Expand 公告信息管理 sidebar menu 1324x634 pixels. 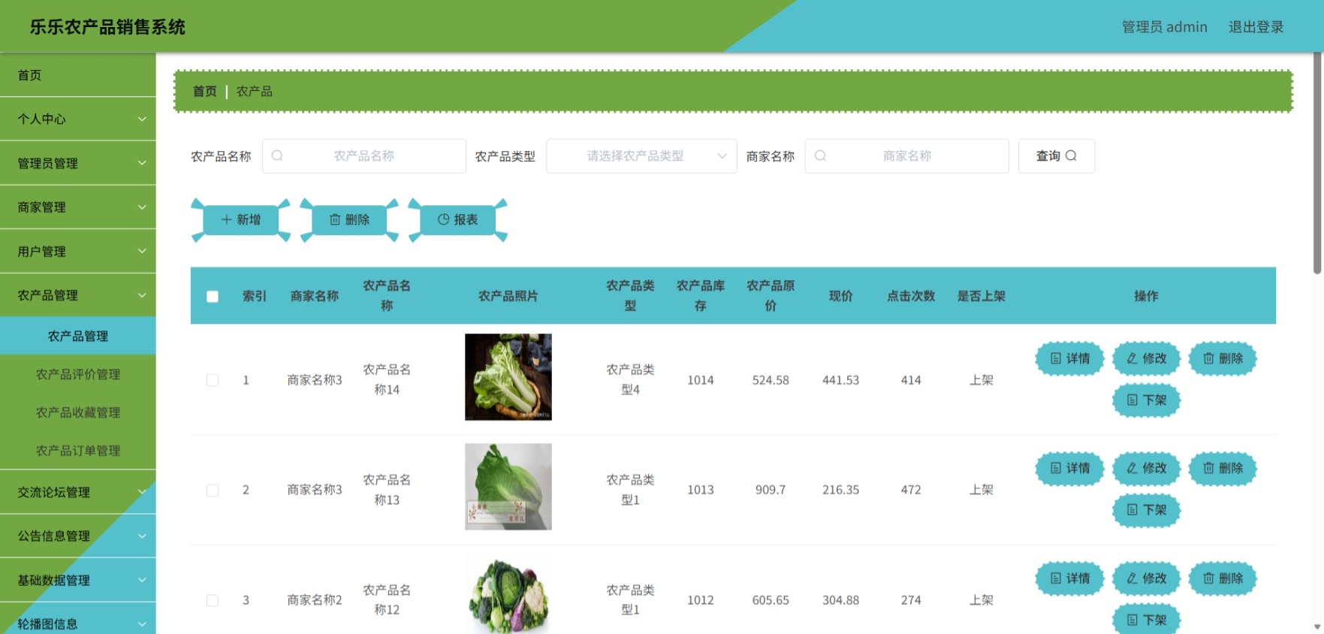coord(78,536)
